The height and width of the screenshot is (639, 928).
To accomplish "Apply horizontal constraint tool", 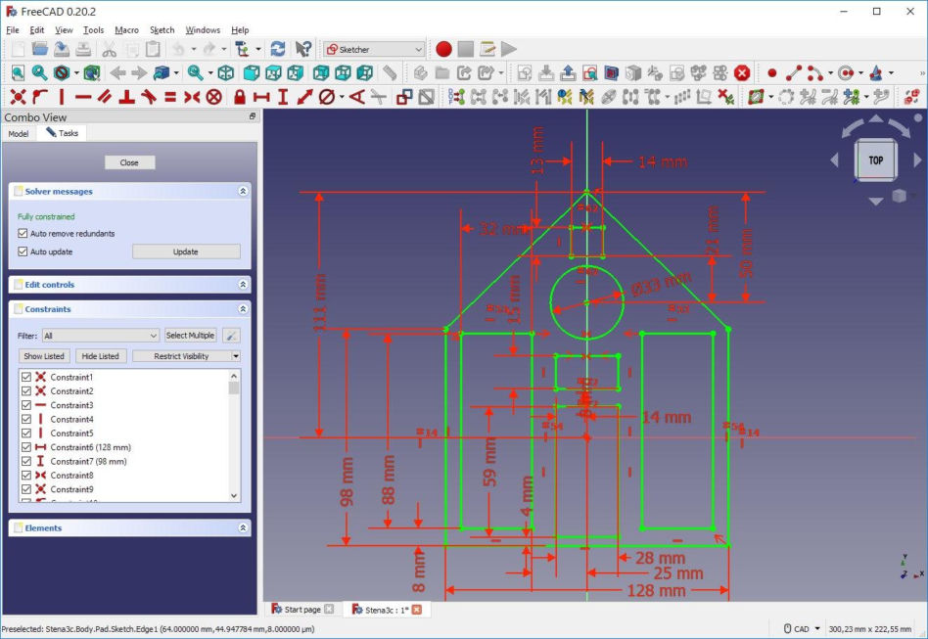I will coord(83,97).
